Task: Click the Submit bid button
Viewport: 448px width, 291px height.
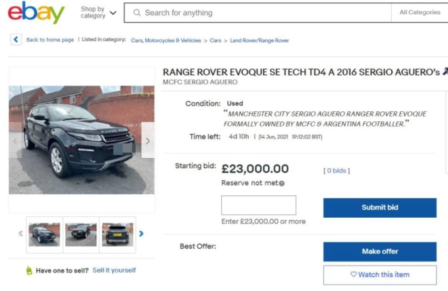Action: (x=379, y=208)
